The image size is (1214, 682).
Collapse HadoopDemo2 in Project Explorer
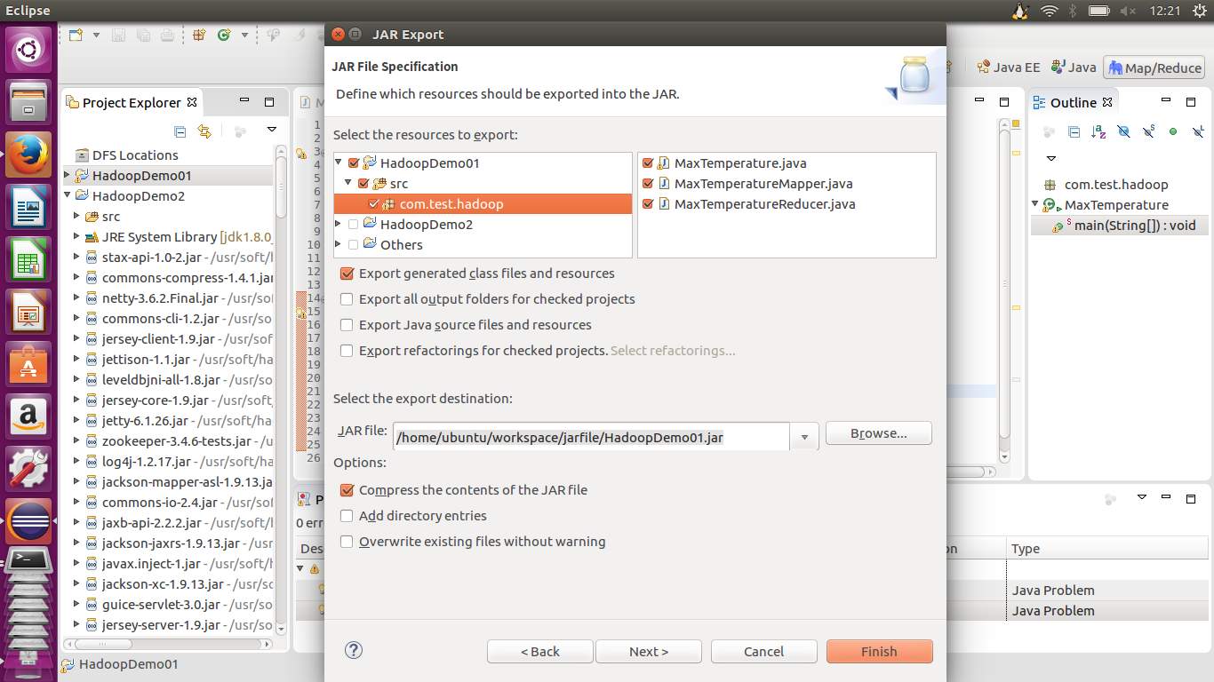pyautogui.click(x=67, y=196)
